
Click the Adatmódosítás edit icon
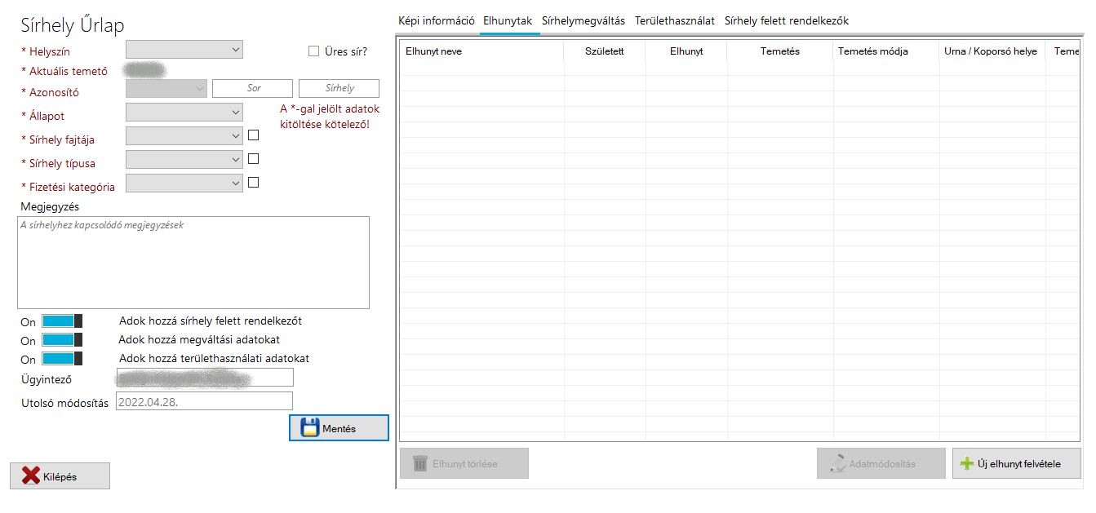pyautogui.click(x=837, y=463)
